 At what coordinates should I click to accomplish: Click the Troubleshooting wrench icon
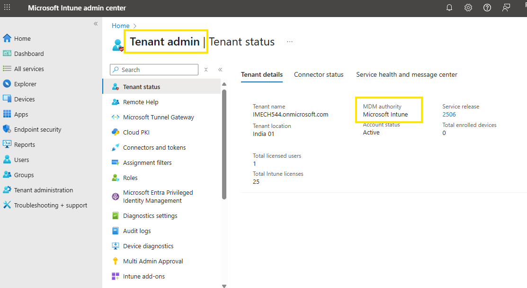[7, 205]
